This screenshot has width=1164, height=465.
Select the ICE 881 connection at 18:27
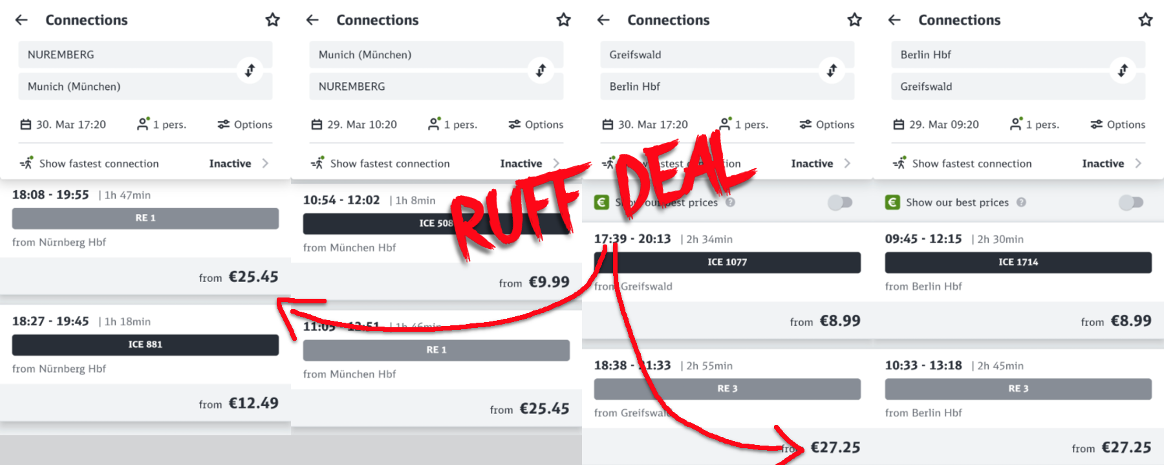coord(145,345)
